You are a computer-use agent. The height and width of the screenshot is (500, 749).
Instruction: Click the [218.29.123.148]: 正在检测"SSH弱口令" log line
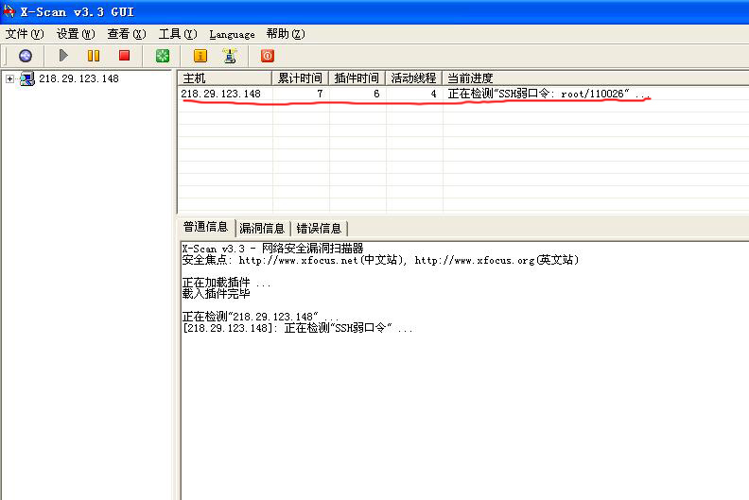point(298,328)
